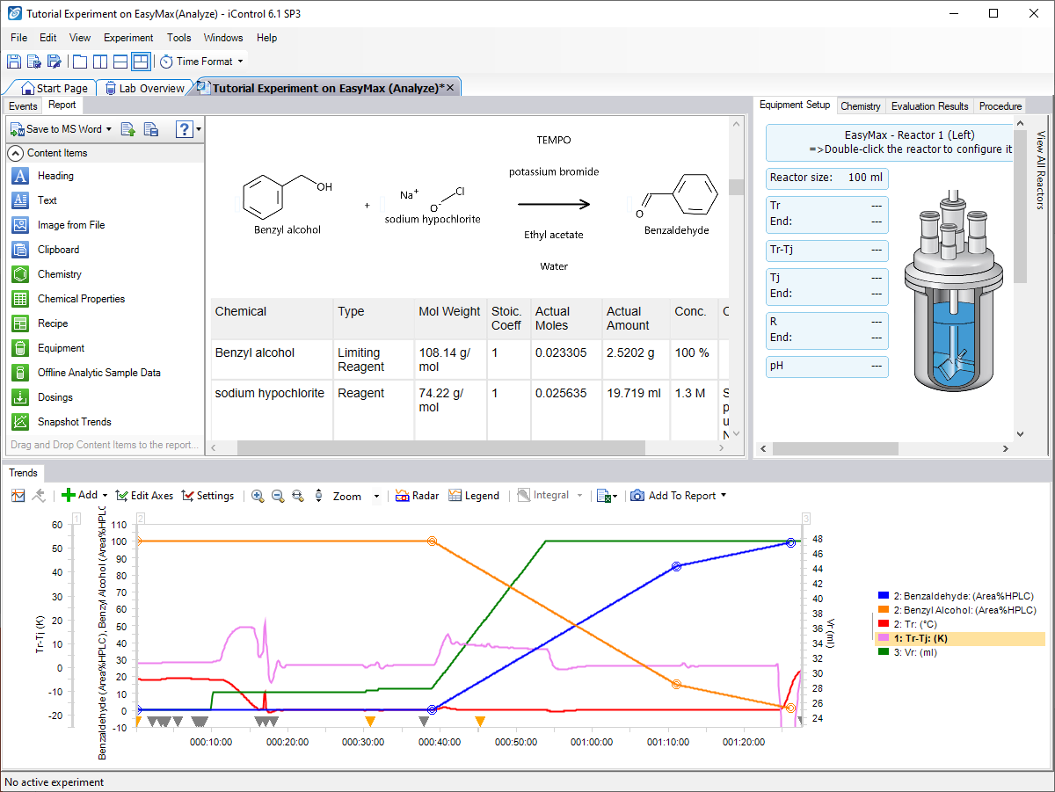
Task: Click the green Vr legend swatch
Action: tap(884, 652)
